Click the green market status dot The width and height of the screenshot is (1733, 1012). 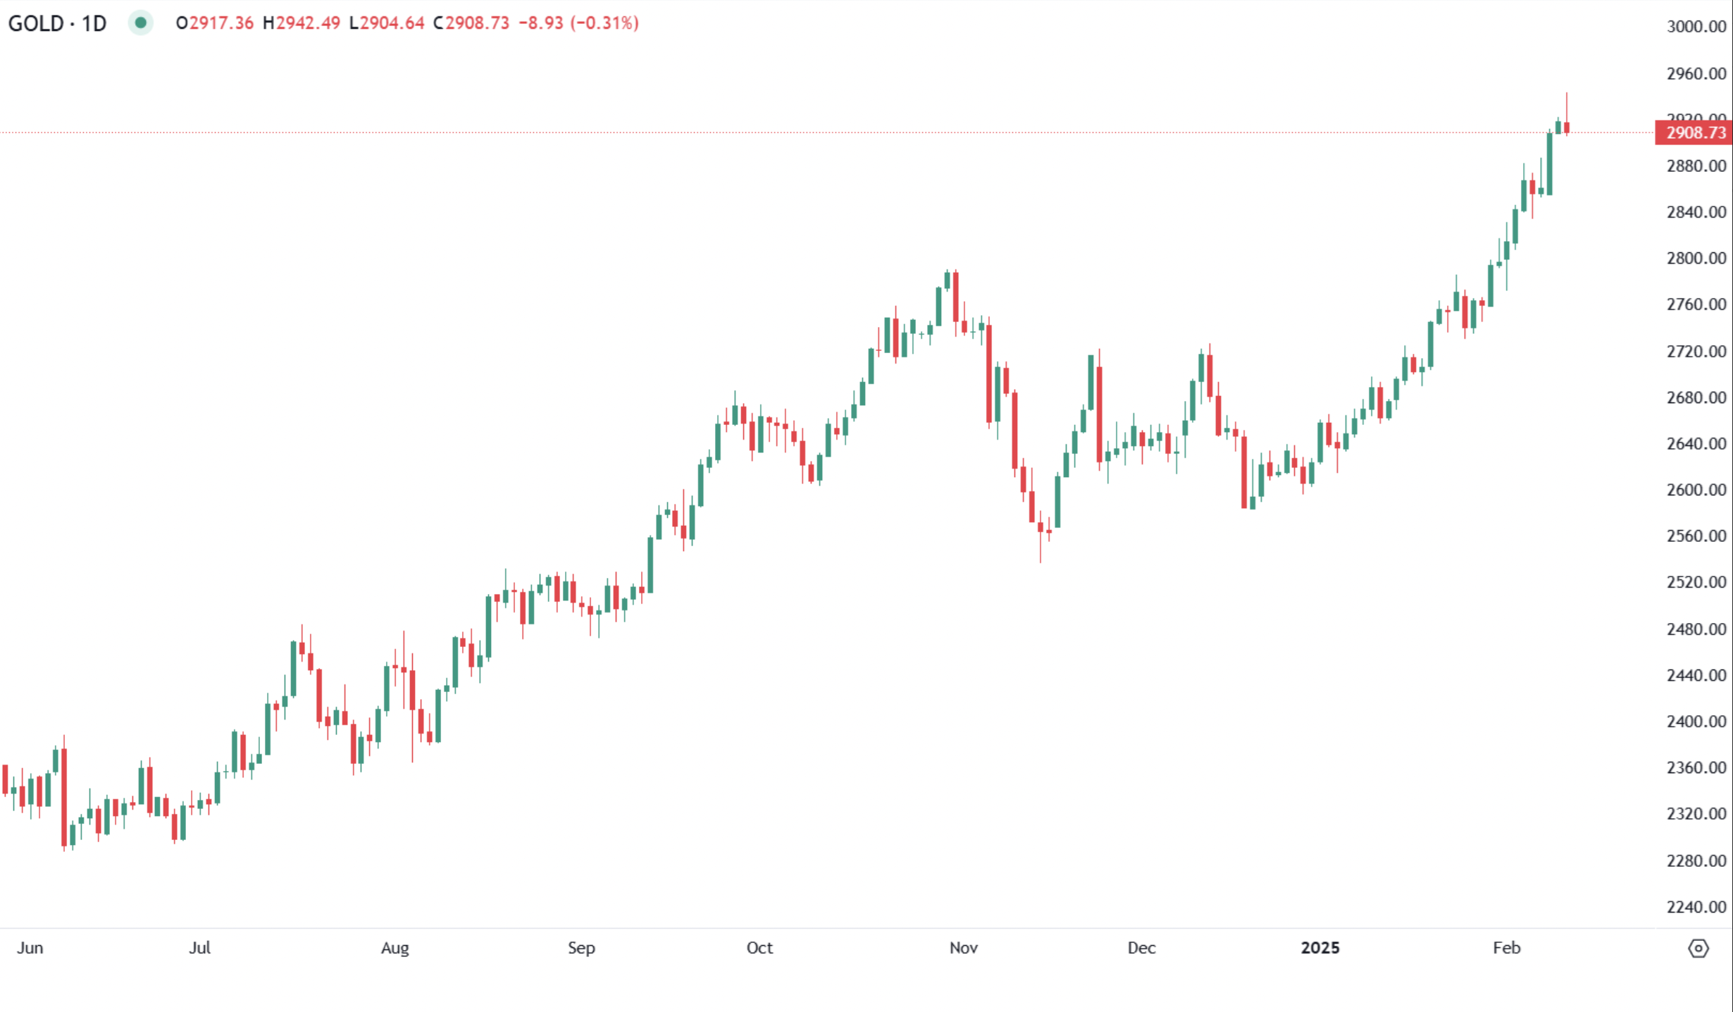[141, 23]
